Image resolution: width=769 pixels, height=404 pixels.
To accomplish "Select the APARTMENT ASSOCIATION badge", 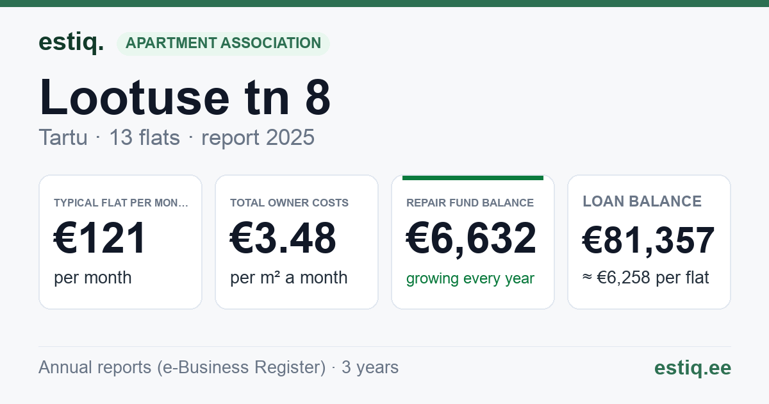I will click(223, 44).
